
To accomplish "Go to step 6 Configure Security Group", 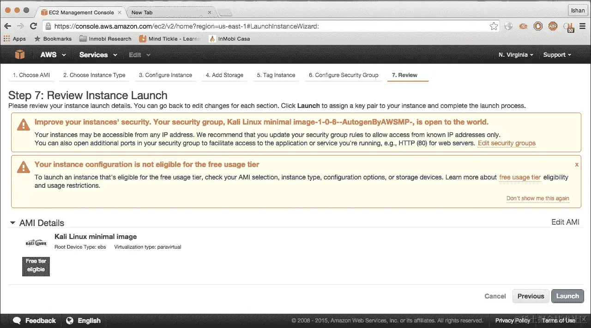I will pyautogui.click(x=344, y=75).
